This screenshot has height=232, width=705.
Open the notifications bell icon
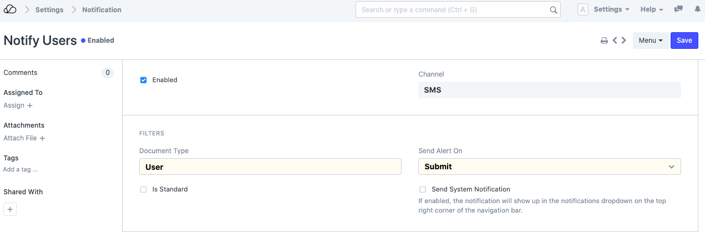(697, 9)
